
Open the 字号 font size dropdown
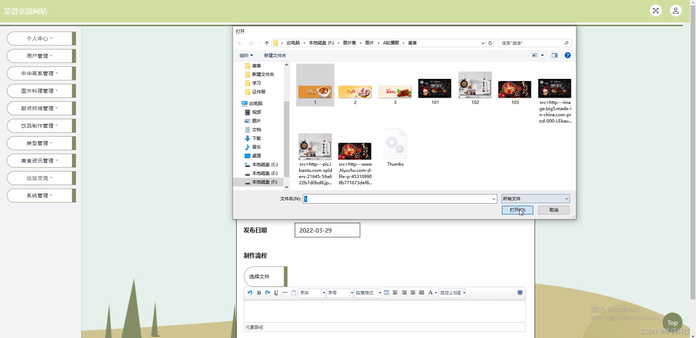pyautogui.click(x=340, y=293)
